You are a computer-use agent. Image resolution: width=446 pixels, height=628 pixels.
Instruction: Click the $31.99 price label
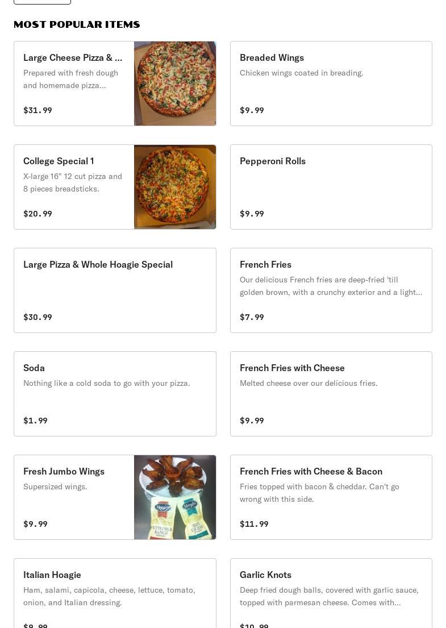pyautogui.click(x=37, y=110)
